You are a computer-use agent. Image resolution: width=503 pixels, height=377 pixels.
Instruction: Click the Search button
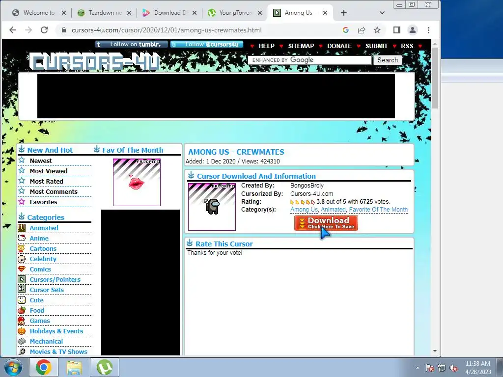click(388, 60)
